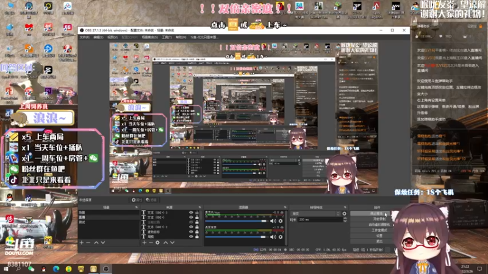Toggle visibility of 文本 (GDI+) 2 source
Viewport: 488px width, 274px height.
point(191,227)
